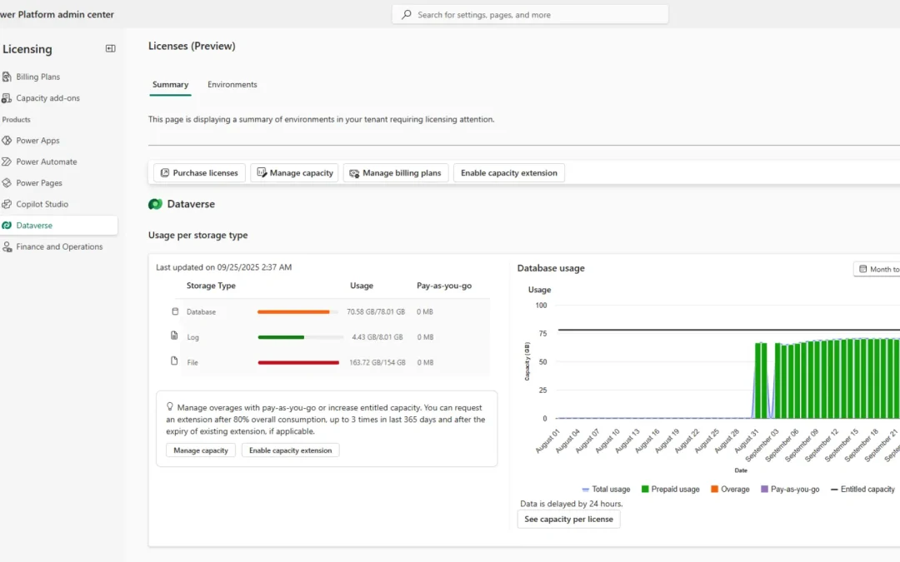
Task: Click the Power Pages icon in sidebar
Action: click(x=7, y=183)
